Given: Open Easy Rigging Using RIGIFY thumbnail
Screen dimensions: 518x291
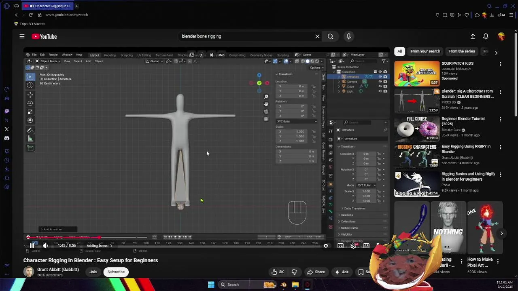Looking at the screenshot, I should coord(417,156).
